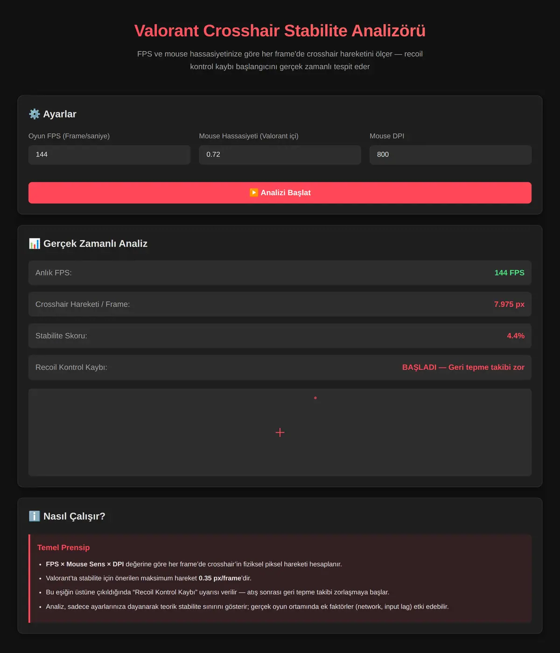
Task: Click the Anlık FPS row label
Action: 54,273
